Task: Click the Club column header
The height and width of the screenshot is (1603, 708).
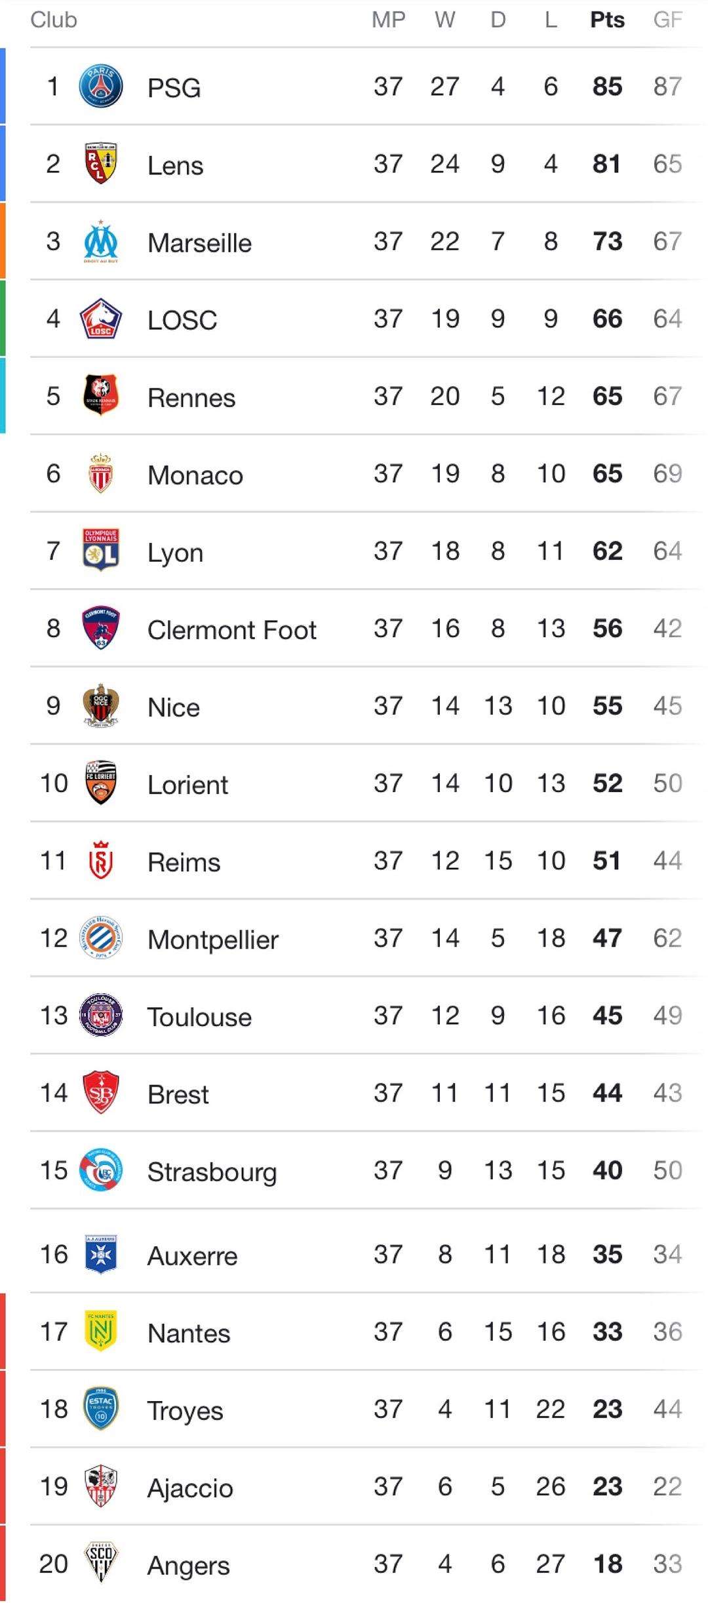Action: pos(54,20)
